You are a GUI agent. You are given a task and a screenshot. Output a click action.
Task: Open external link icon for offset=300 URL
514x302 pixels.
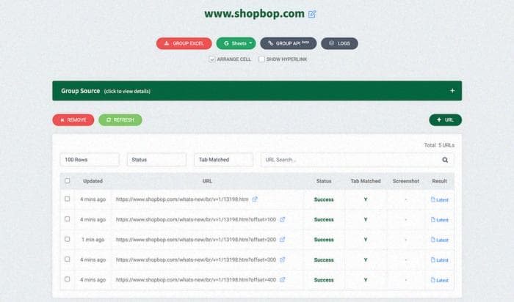tap(282, 259)
